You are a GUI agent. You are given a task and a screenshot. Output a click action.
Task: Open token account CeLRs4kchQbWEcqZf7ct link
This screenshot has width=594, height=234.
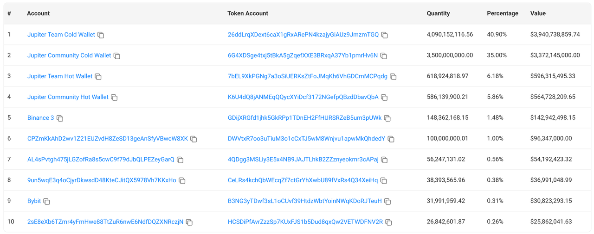303,180
